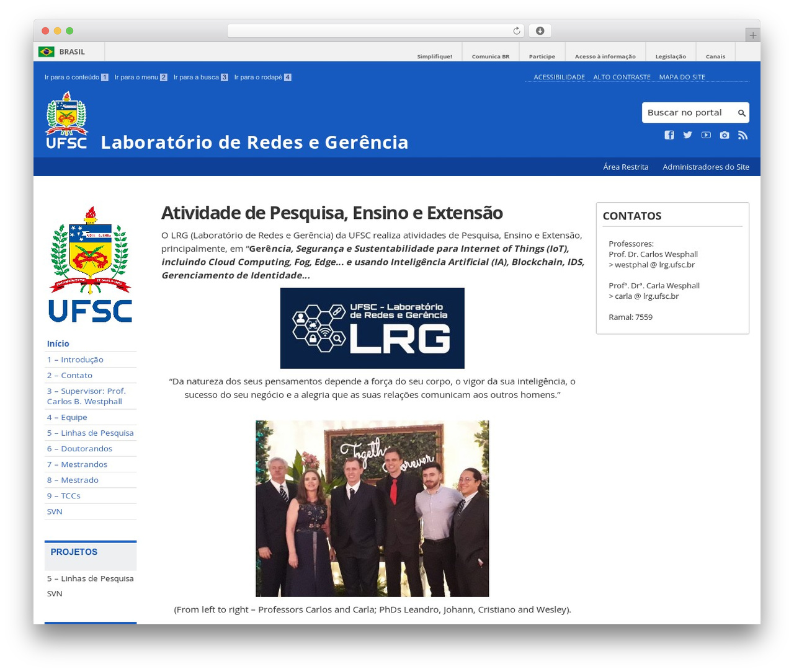Open 4 – Equipe in sidebar
The height and width of the screenshot is (672, 794).
(67, 417)
